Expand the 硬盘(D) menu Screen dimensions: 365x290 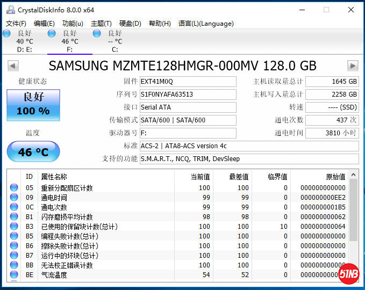pyautogui.click(x=130, y=24)
